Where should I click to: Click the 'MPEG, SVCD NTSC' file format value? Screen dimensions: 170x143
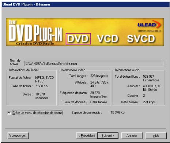[x=45, y=80]
